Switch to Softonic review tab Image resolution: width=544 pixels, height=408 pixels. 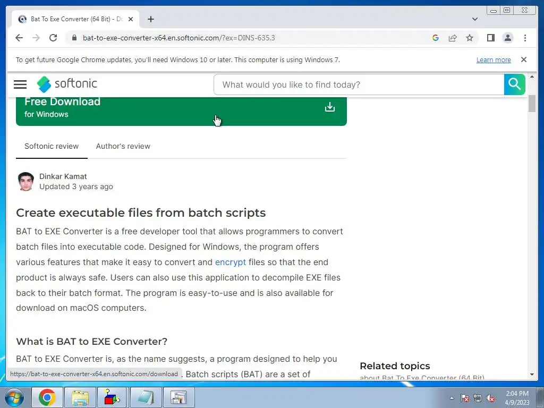point(52,146)
